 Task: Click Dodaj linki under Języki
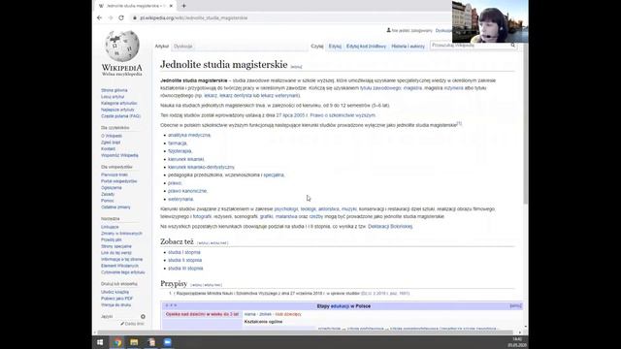pos(133,324)
